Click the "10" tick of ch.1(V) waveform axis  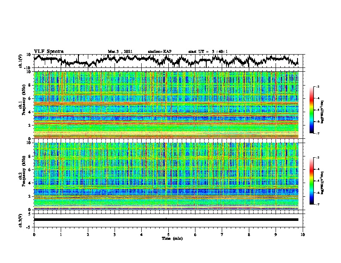[29, 55]
